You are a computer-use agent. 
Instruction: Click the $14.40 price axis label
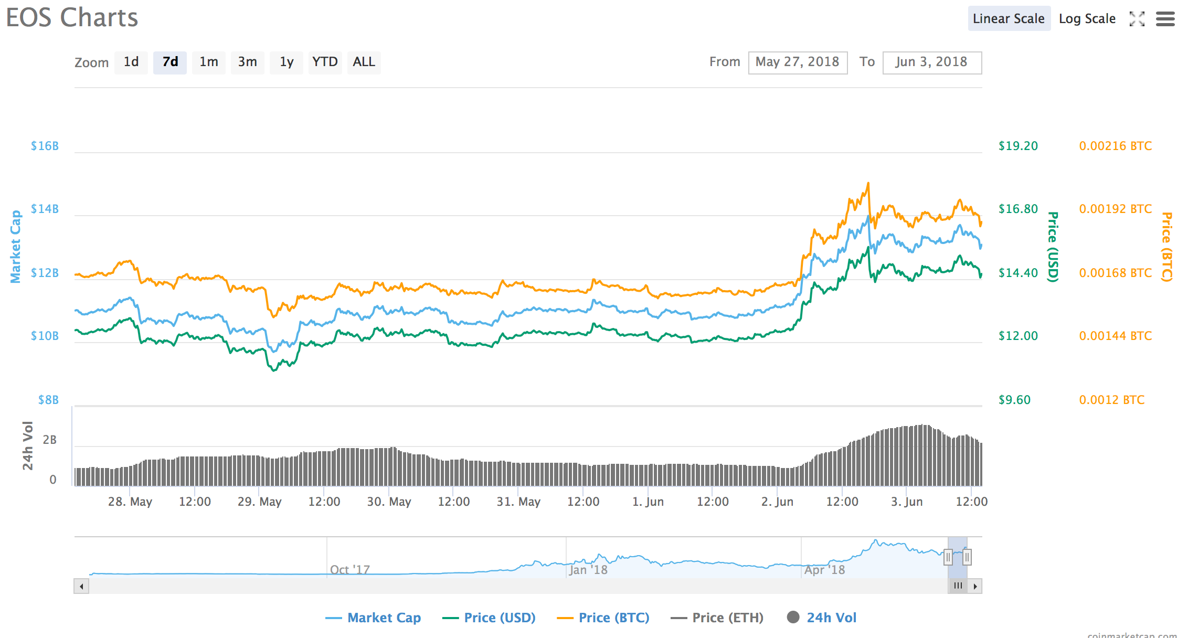(1018, 273)
